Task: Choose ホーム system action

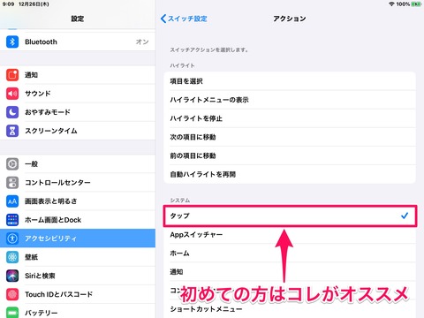Action: [x=290, y=254]
